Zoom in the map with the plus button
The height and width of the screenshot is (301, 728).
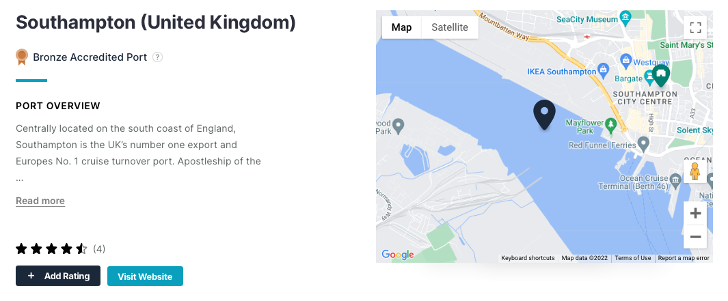pos(695,214)
